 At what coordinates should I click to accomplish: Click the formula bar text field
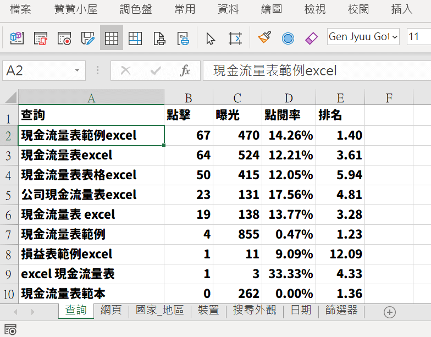click(x=317, y=70)
